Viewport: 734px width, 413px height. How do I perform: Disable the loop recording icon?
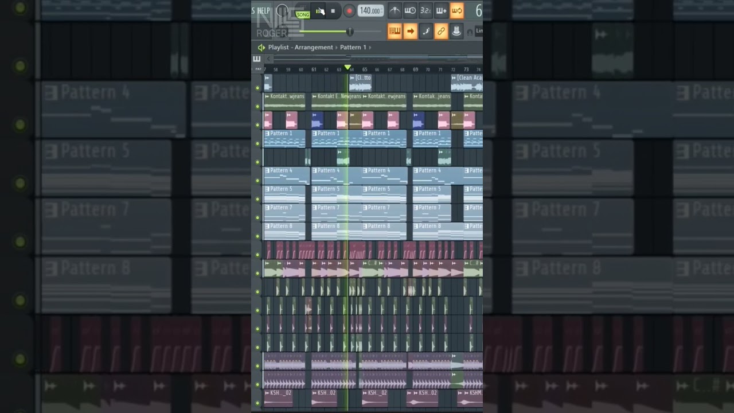point(456,10)
